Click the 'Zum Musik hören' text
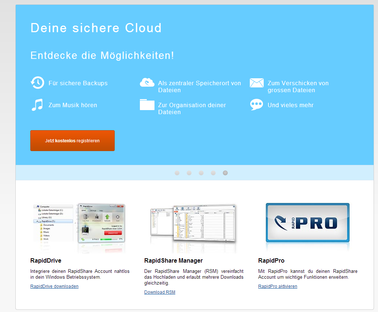The image size is (378, 312). [73, 105]
